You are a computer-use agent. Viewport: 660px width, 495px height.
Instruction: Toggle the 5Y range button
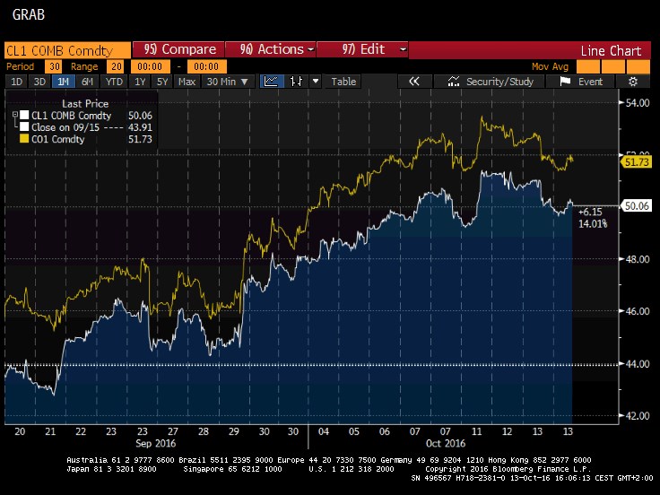pyautogui.click(x=161, y=82)
